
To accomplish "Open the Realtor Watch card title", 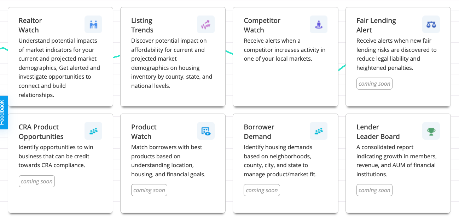I will 30,25.
